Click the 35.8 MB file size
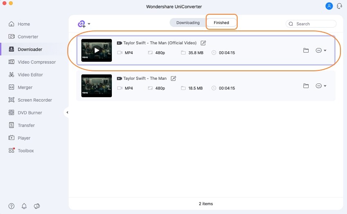Screen dimensions: 347x214 pos(196,53)
